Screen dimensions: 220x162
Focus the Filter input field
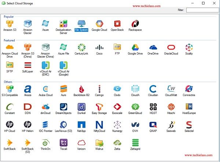click(203, 10)
